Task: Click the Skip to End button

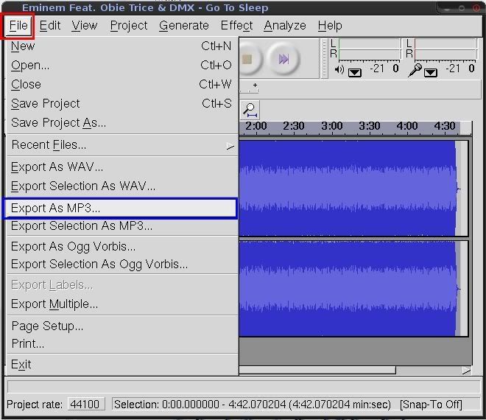Action: (283, 59)
